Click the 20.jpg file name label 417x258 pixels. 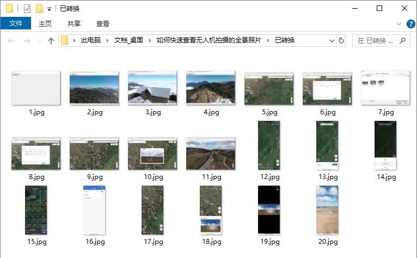pyautogui.click(x=328, y=242)
